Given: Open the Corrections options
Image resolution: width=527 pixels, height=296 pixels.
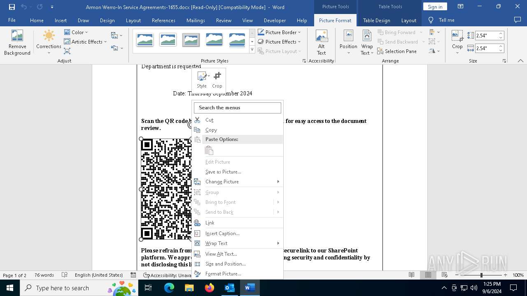Looking at the screenshot, I should (x=49, y=42).
